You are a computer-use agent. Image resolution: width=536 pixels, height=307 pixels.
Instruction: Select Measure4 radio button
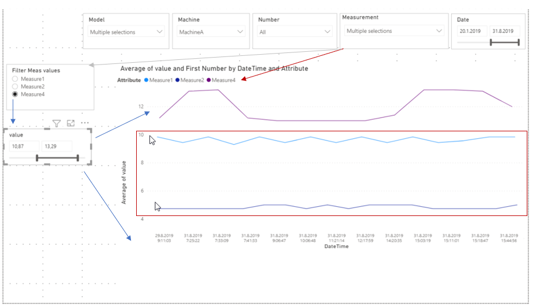15,94
